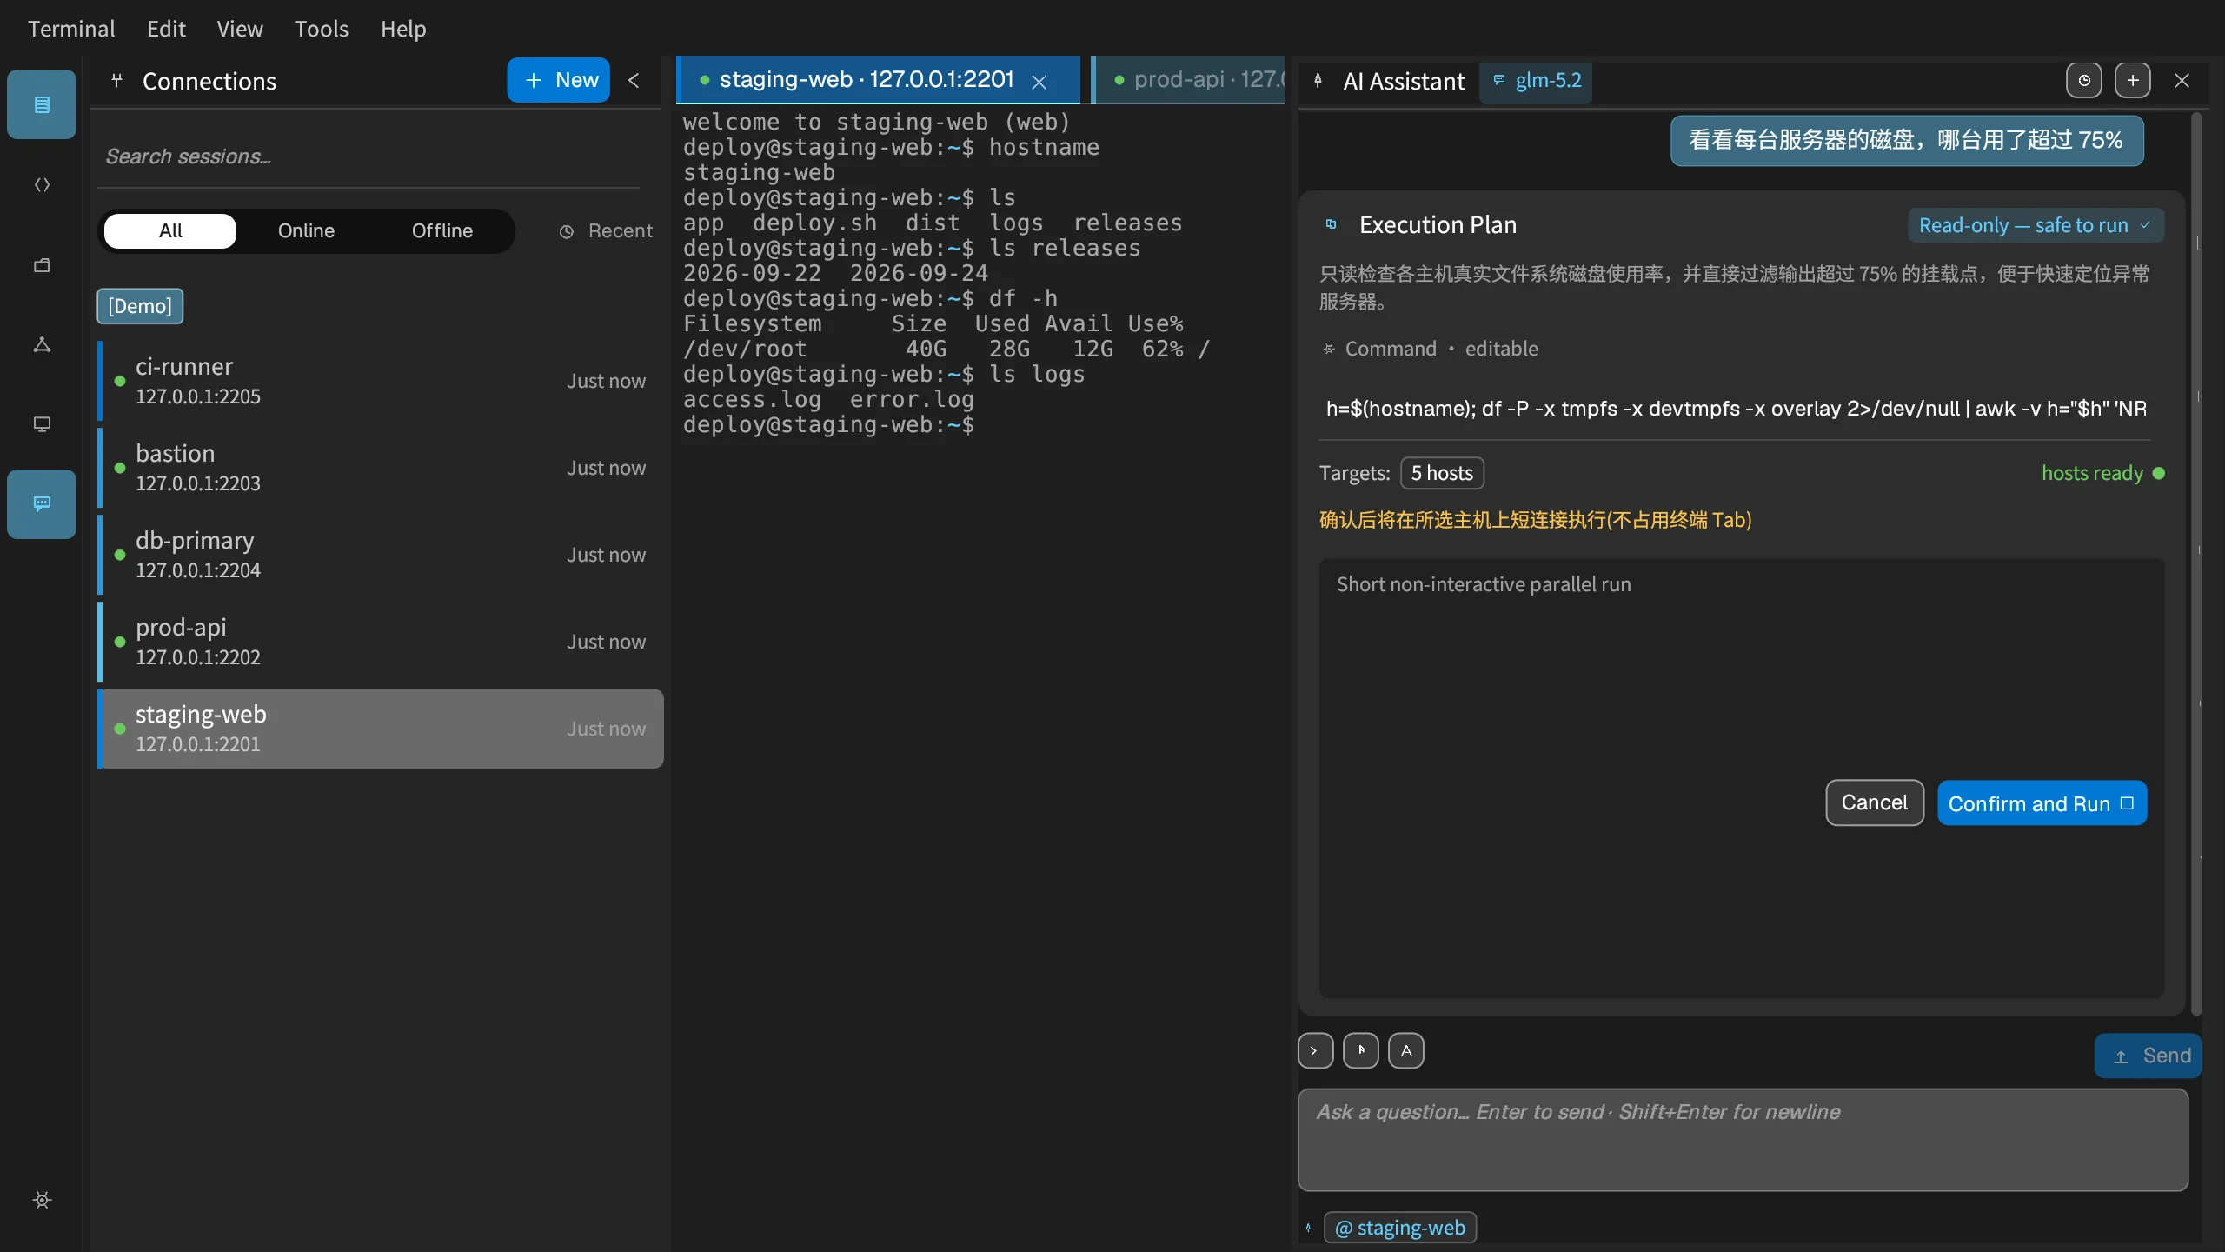
Task: Open the bastion session
Action: point(381,468)
